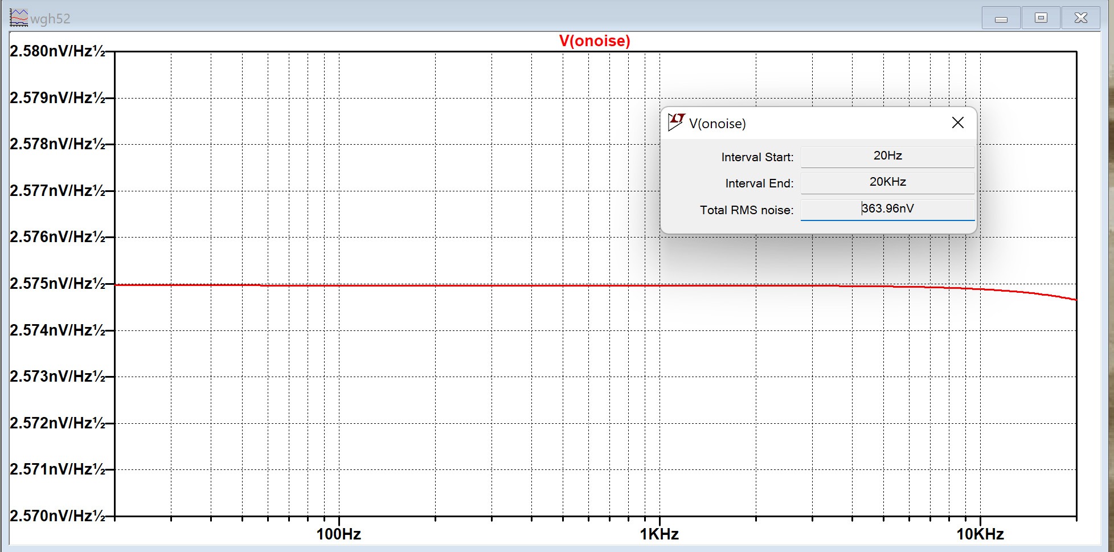The height and width of the screenshot is (552, 1114).
Task: Maximize the wgh52 plot window
Action: point(1041,18)
